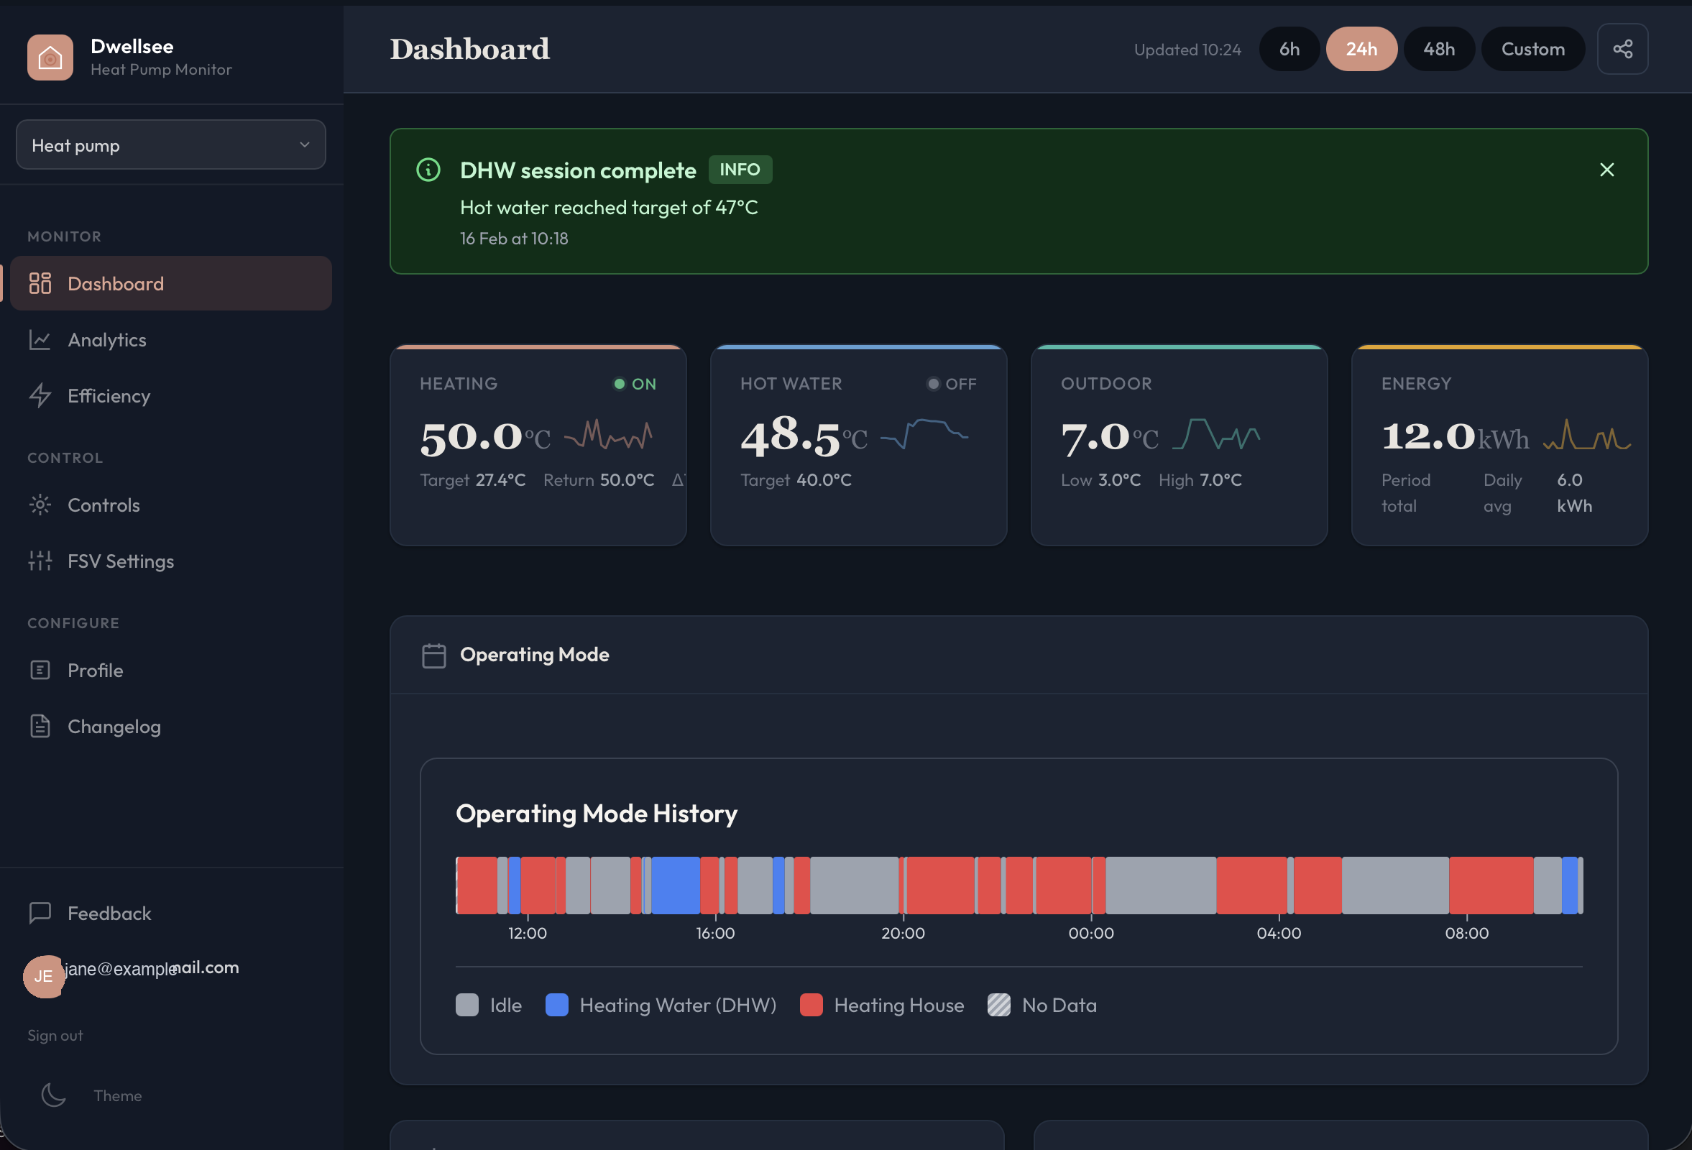The width and height of the screenshot is (1692, 1150).
Task: Click the Operating Mode section header
Action: (534, 654)
